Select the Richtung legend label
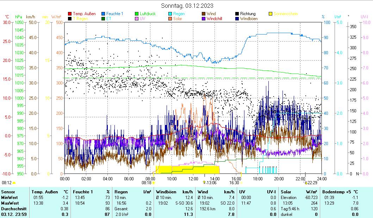 tap(248, 14)
